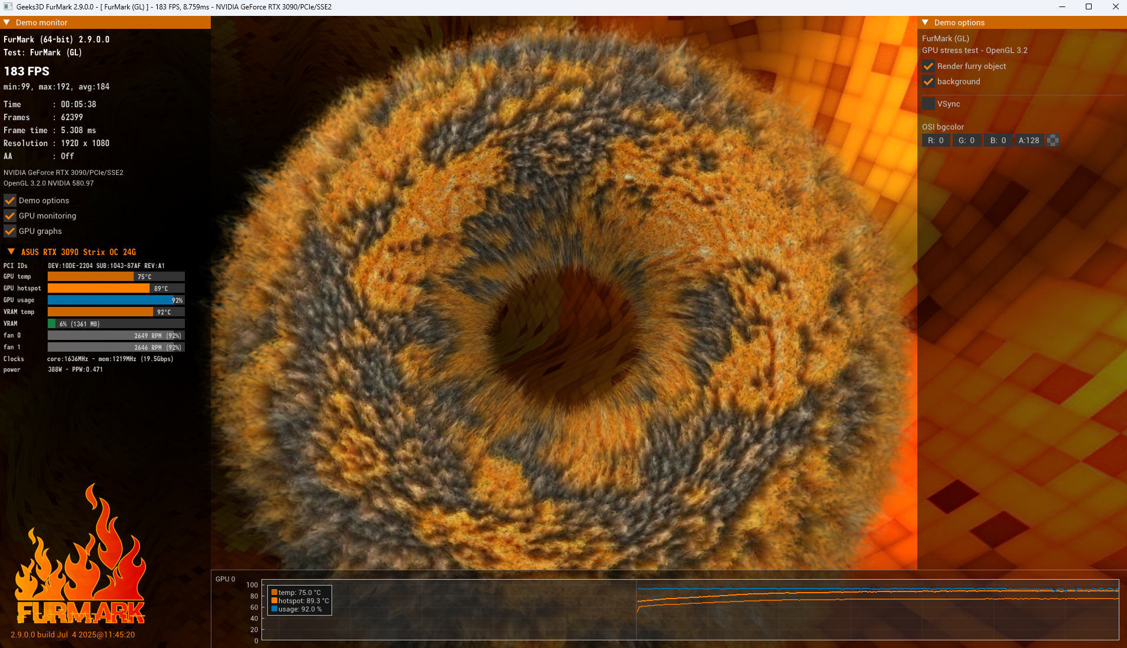Click the build date text under the logo

point(72,634)
